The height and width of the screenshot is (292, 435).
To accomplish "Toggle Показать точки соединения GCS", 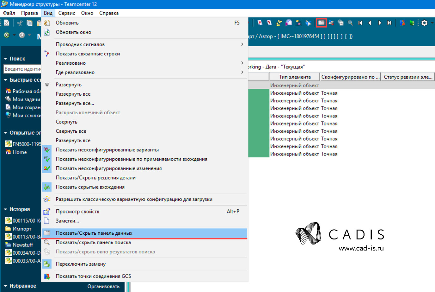I will click(x=144, y=276).
